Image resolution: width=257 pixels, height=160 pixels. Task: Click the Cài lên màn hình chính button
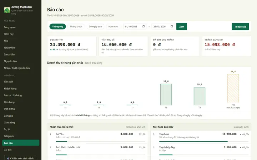20,158
